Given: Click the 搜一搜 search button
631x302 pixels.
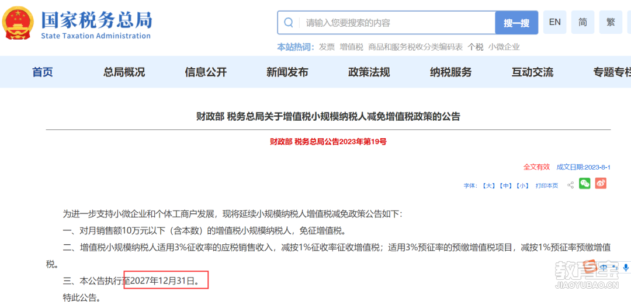Looking at the screenshot, I should [516, 23].
